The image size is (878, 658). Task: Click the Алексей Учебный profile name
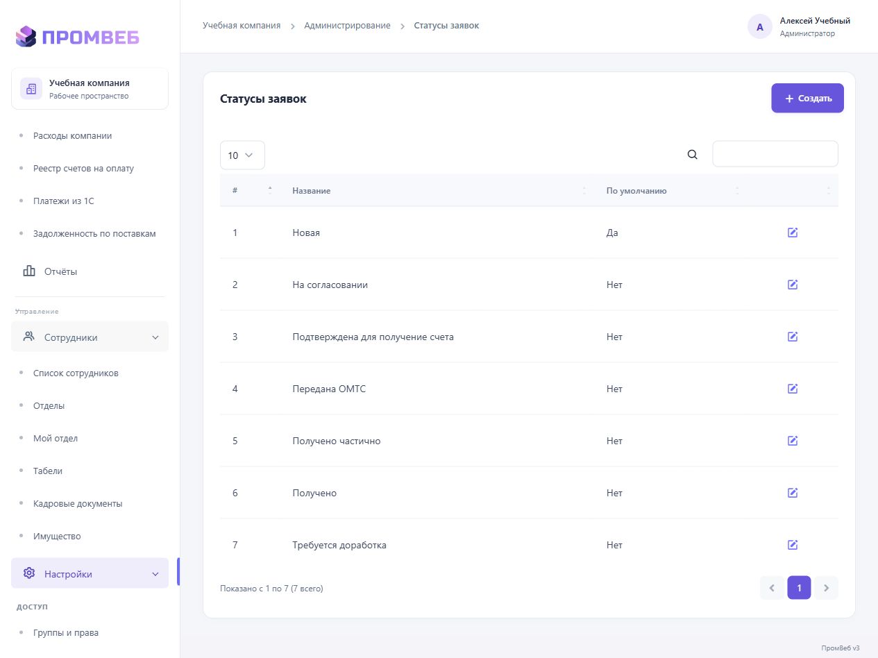click(x=815, y=21)
